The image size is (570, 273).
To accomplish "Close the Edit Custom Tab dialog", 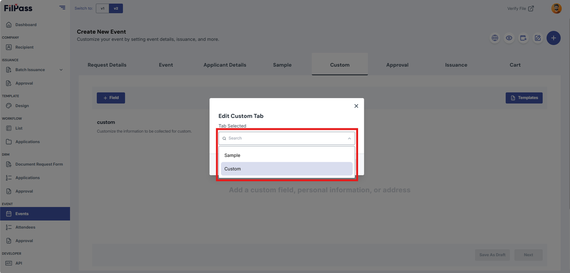I will [356, 106].
